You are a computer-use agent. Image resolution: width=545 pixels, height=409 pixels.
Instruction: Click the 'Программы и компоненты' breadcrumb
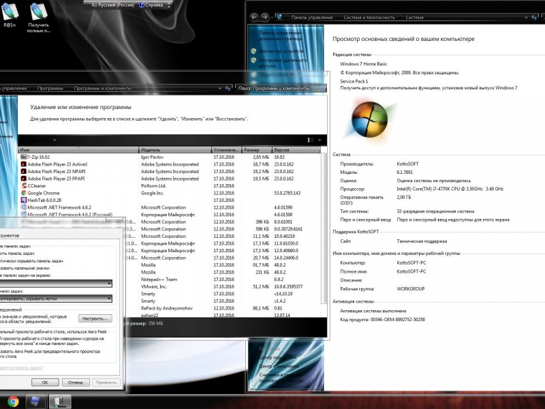click(103, 89)
